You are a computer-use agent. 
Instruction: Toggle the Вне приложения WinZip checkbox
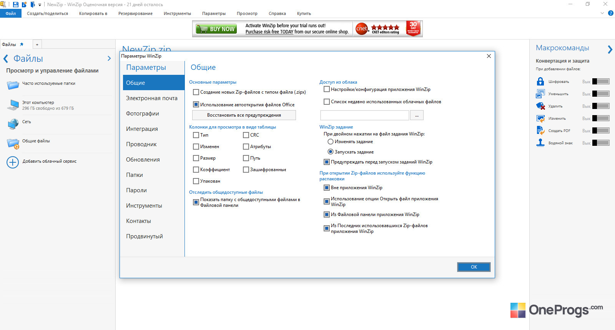tap(327, 188)
